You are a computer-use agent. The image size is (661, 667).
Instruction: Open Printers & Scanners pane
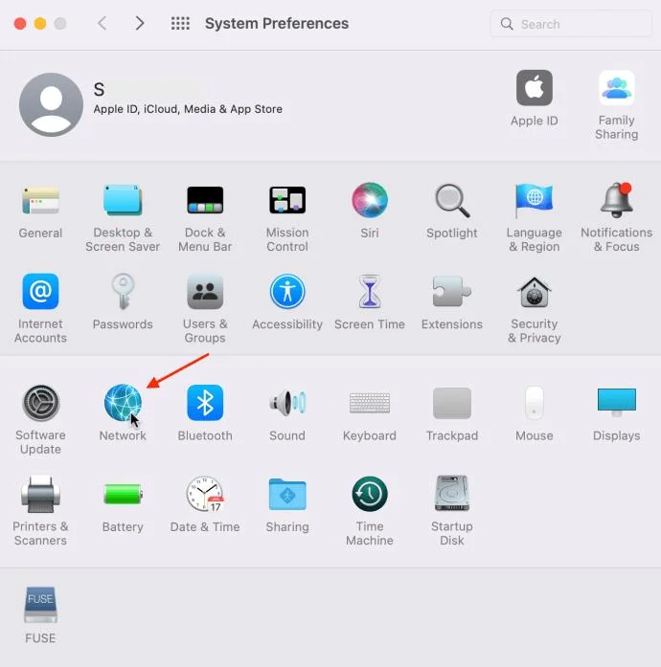tap(40, 495)
